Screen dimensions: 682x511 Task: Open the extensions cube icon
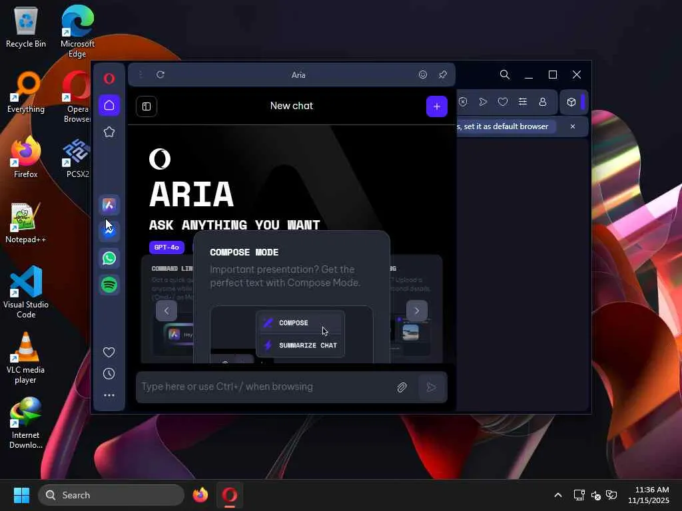click(x=571, y=102)
